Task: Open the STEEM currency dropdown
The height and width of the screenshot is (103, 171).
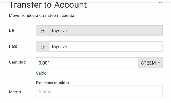Action: click(x=151, y=63)
